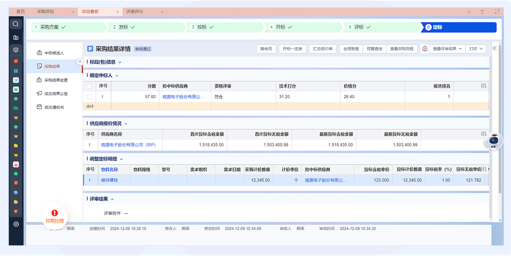Collapse the left navigation panel arrow

(x=80, y=61)
